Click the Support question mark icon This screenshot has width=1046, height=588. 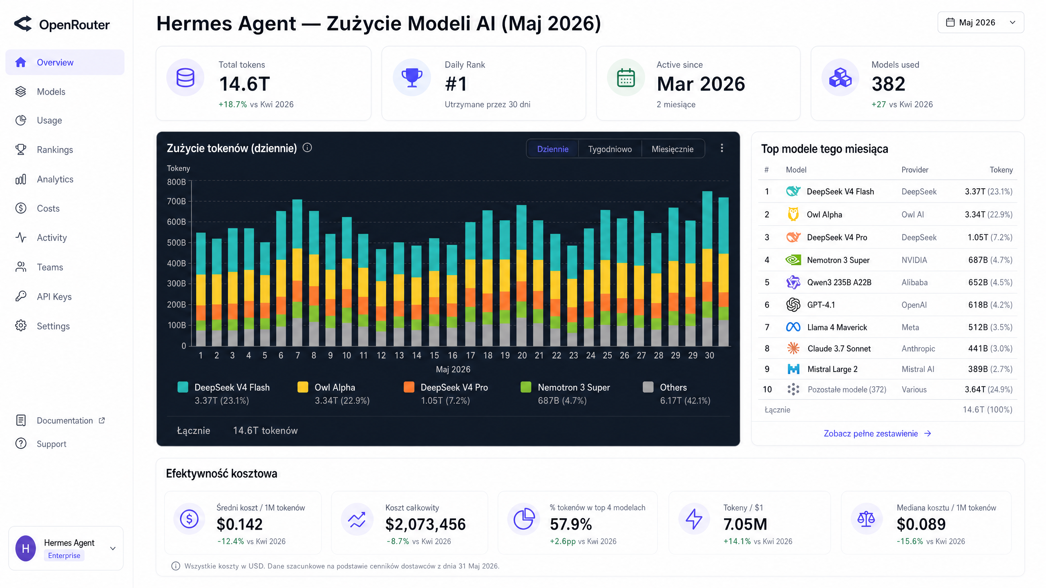(20, 443)
